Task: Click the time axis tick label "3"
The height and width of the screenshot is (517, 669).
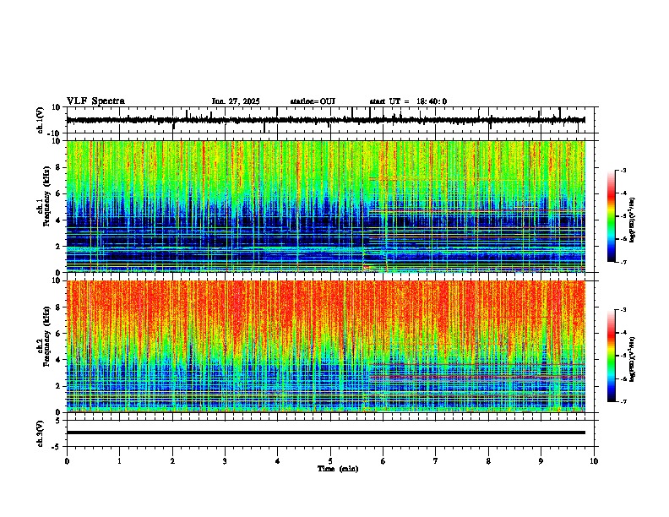Action: click(225, 461)
